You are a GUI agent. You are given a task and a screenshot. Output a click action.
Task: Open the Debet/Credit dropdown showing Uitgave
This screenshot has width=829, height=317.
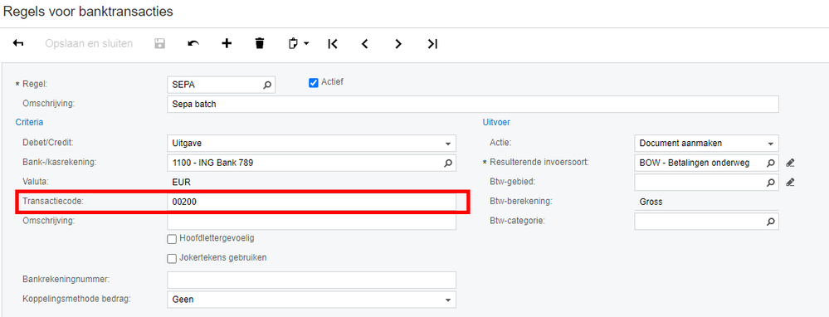pos(311,144)
